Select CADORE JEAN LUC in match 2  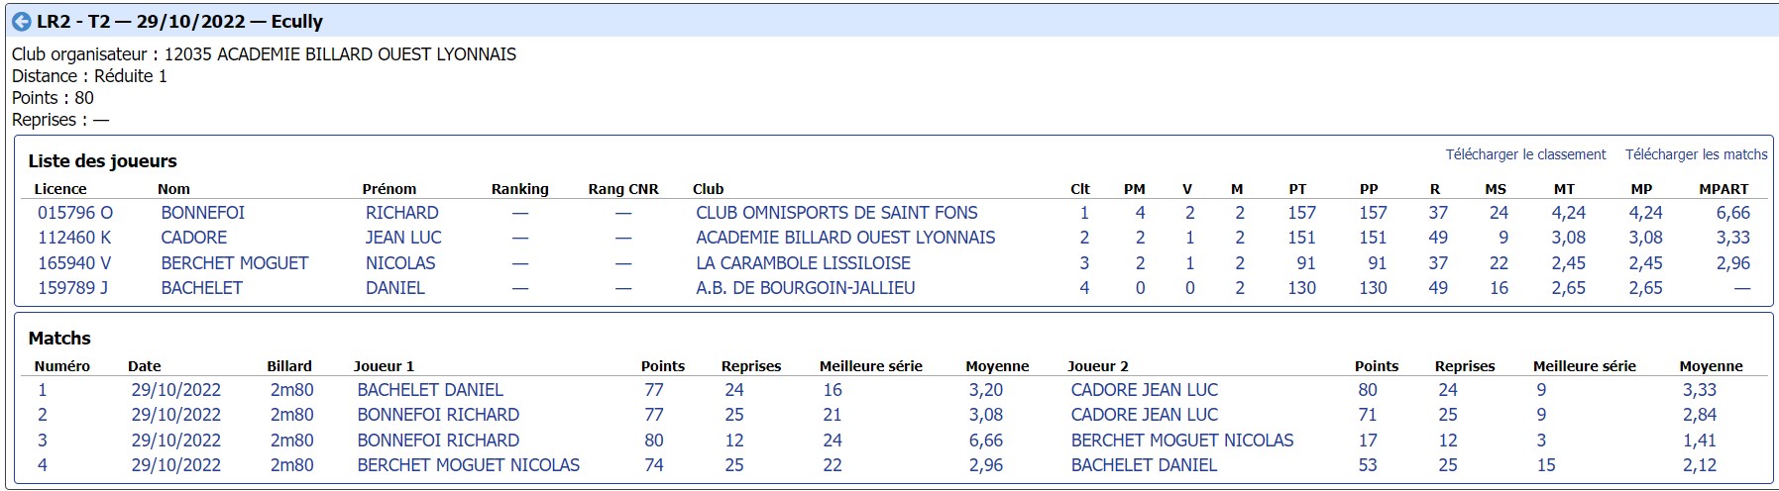1144,415
